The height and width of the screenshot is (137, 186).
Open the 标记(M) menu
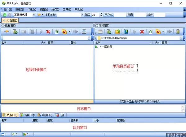point(32,10)
